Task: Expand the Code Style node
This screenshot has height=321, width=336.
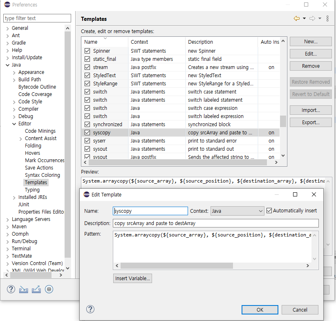Action: click(x=14, y=102)
